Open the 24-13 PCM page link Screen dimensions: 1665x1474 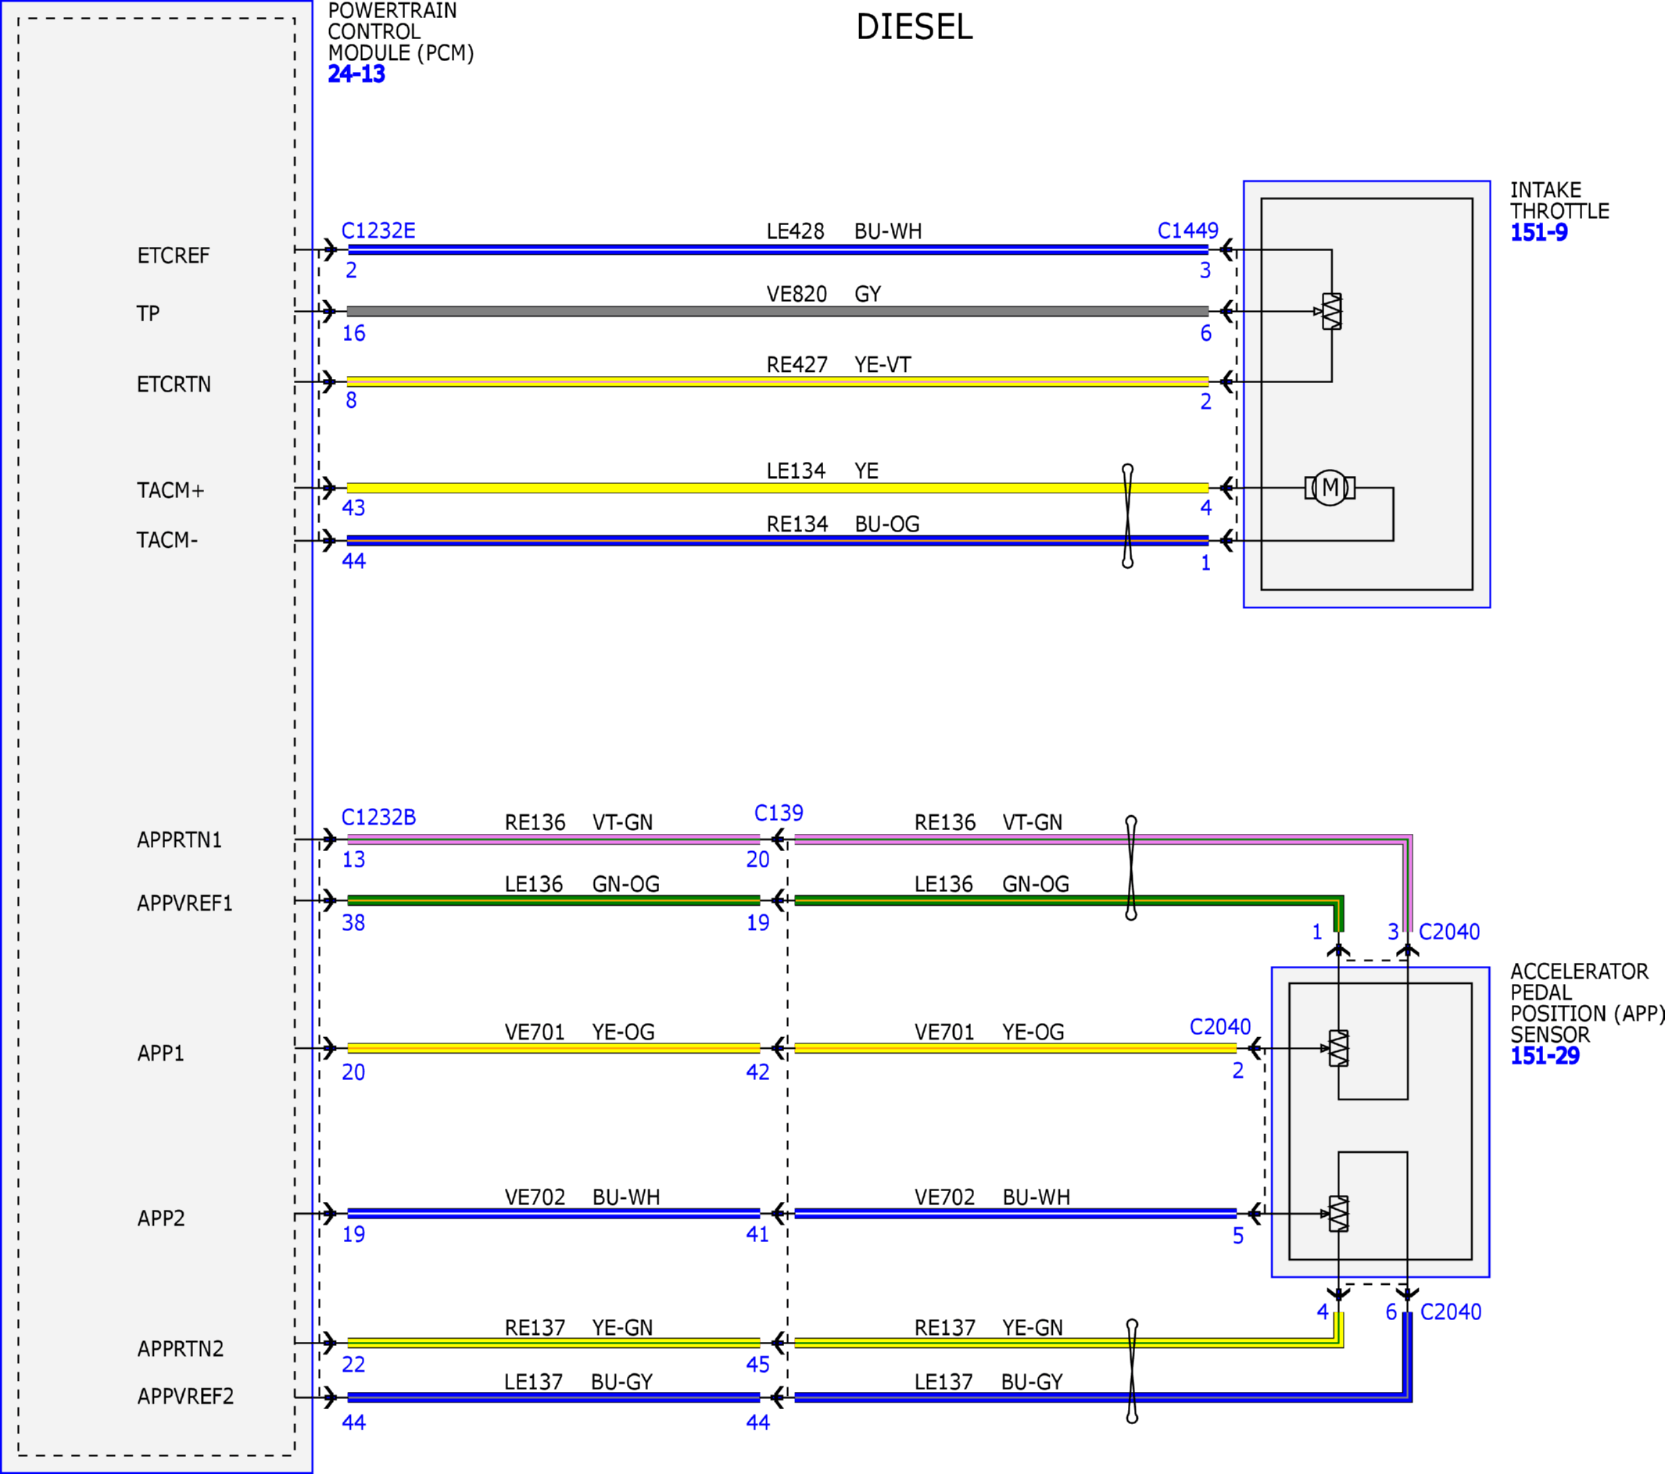pyautogui.click(x=356, y=74)
